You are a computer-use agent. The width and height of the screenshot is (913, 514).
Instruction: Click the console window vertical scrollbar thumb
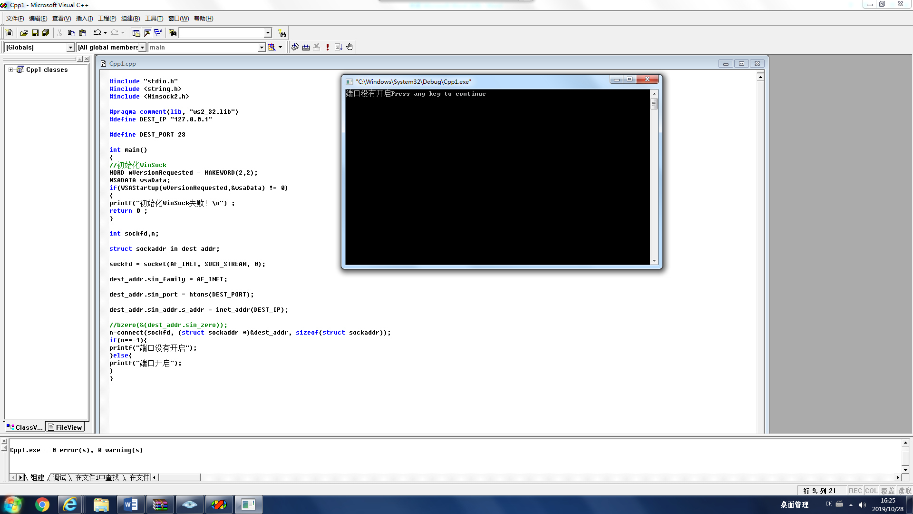coord(654,104)
